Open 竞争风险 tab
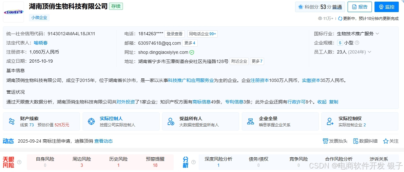404x172 pixels. 298,162
